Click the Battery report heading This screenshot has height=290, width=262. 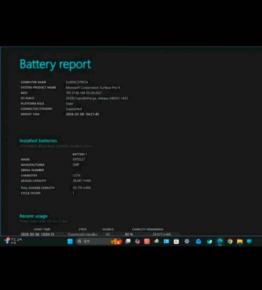pyautogui.click(x=55, y=64)
